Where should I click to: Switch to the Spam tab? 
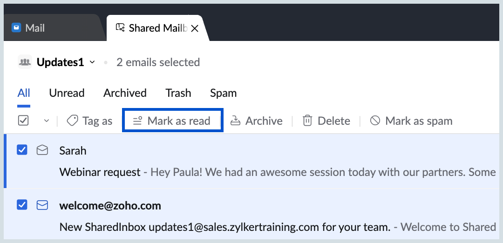point(223,93)
